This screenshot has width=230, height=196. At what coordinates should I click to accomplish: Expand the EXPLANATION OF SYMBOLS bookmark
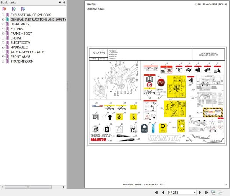coord(3,15)
